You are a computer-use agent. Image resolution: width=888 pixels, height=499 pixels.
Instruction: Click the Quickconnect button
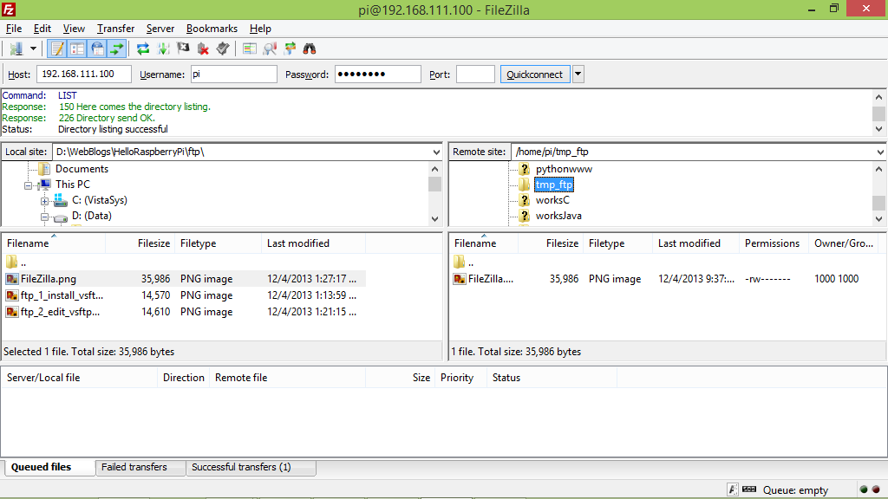click(x=534, y=75)
